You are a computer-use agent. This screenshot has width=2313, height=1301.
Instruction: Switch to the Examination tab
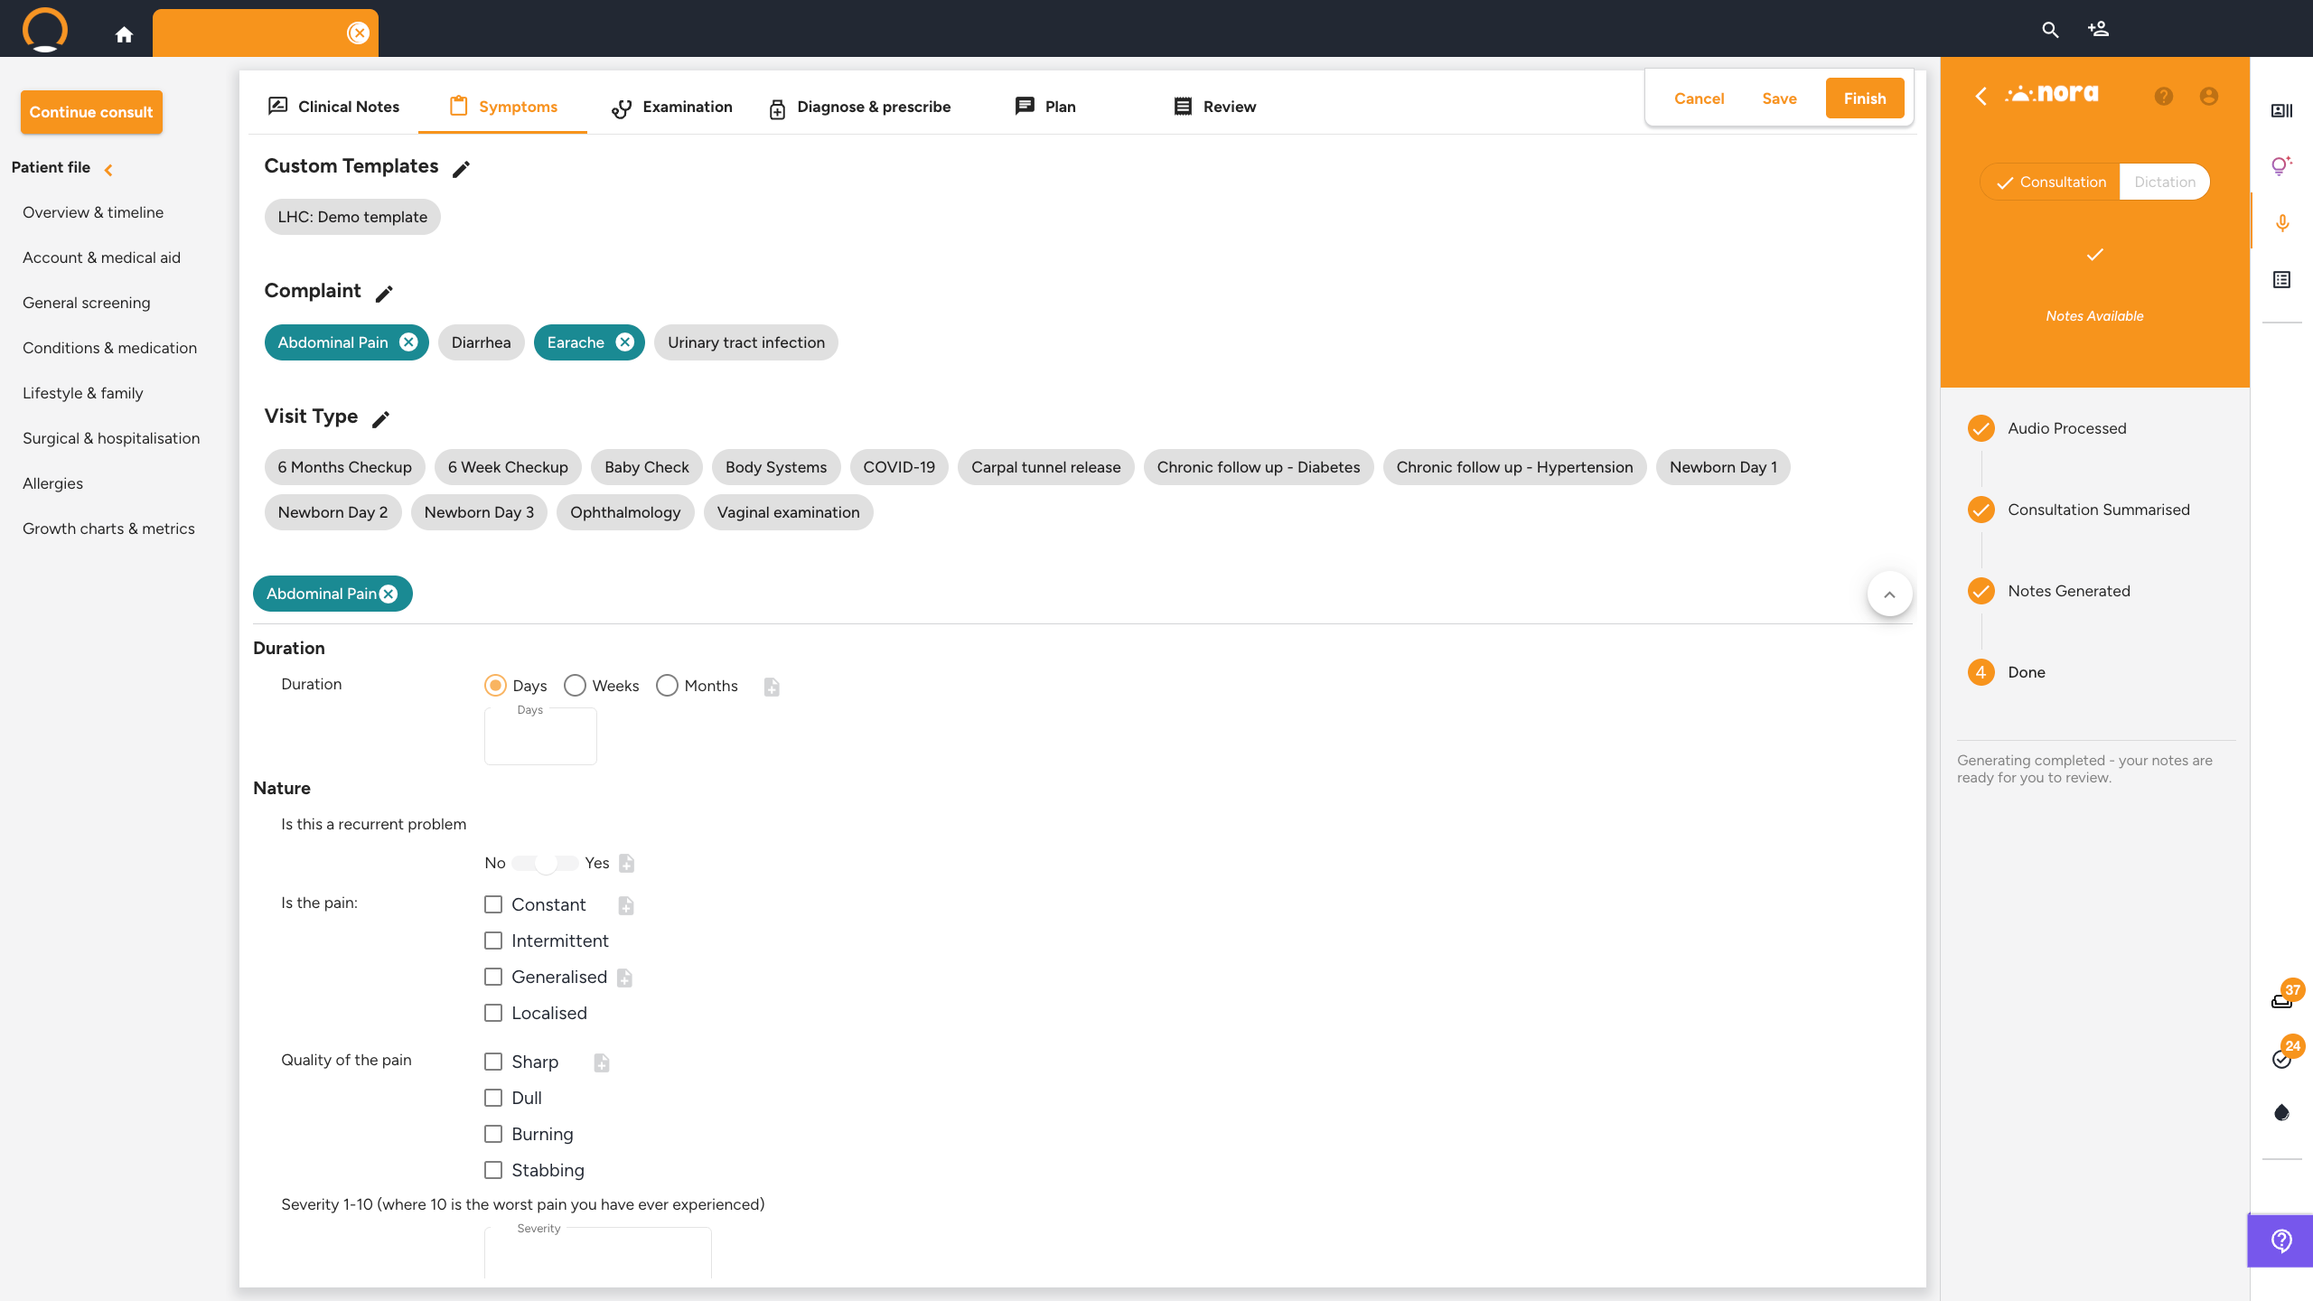click(x=672, y=108)
